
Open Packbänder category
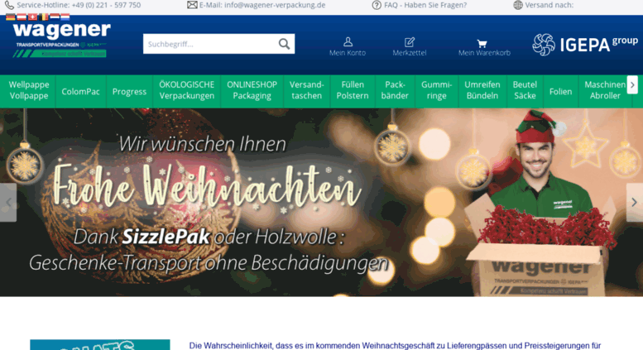tap(395, 90)
